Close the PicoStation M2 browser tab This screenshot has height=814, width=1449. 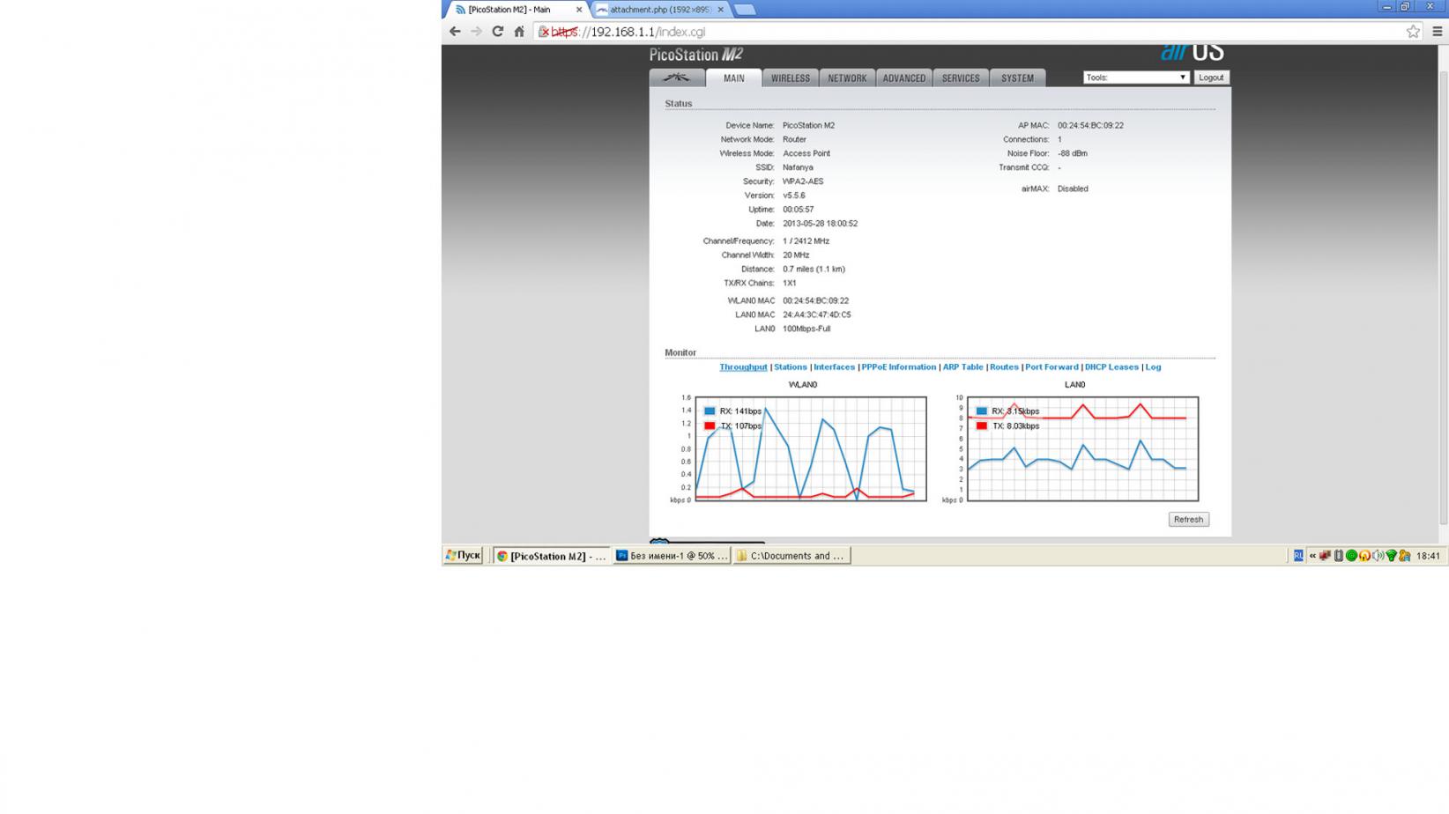tap(579, 10)
